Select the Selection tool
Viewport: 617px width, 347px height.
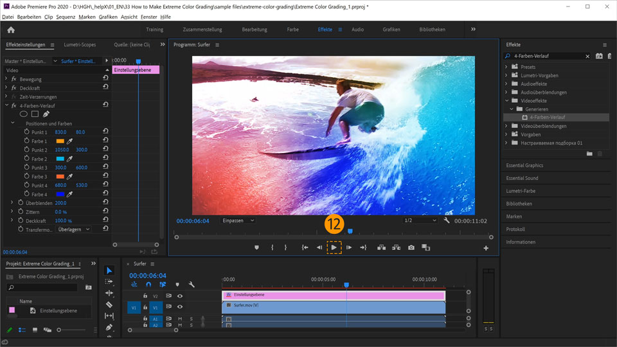click(109, 271)
